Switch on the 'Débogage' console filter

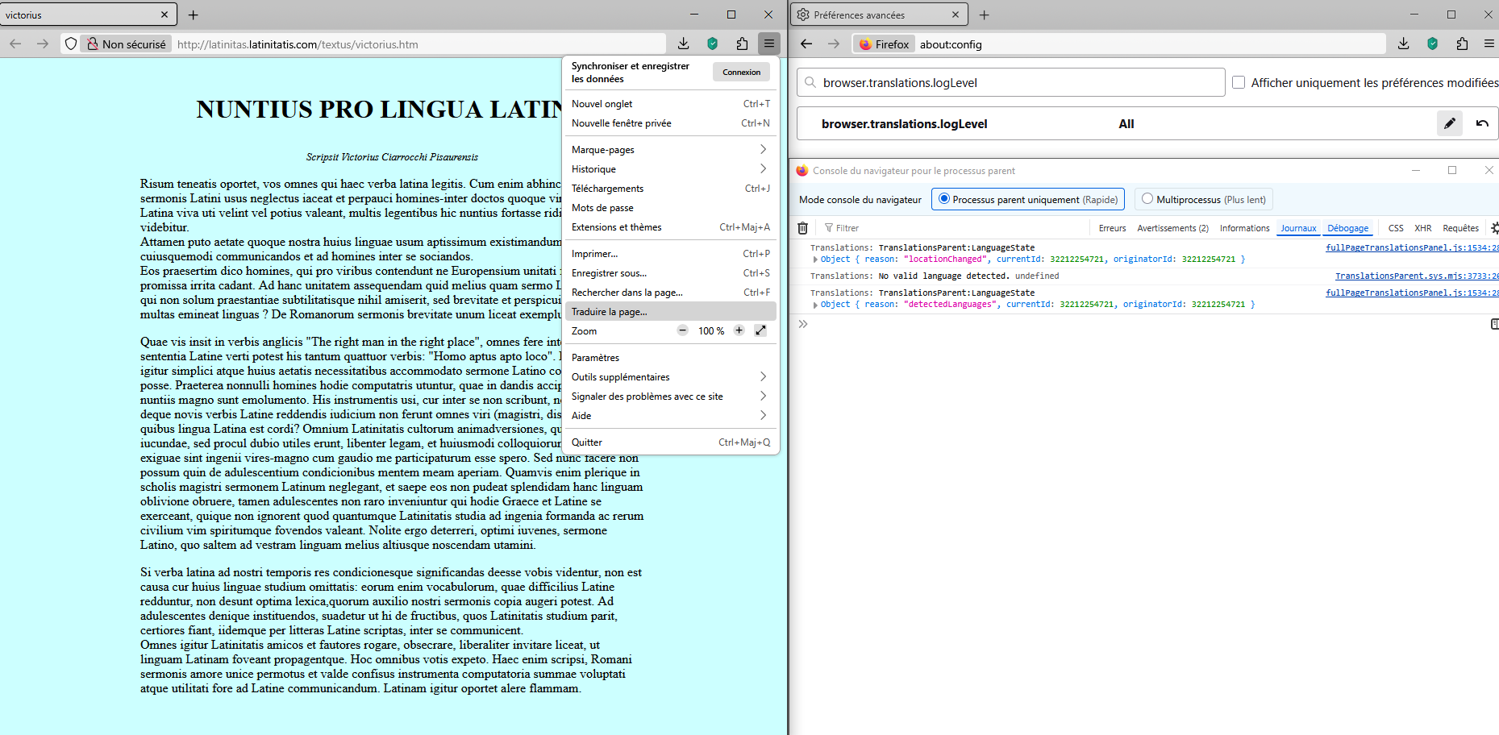pyautogui.click(x=1347, y=228)
